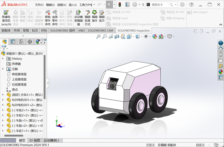Click 导出至 2D PDF button
224x147 pixels.
click(118, 12)
